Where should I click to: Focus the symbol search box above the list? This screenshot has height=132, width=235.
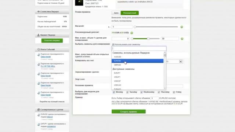coord(139,48)
